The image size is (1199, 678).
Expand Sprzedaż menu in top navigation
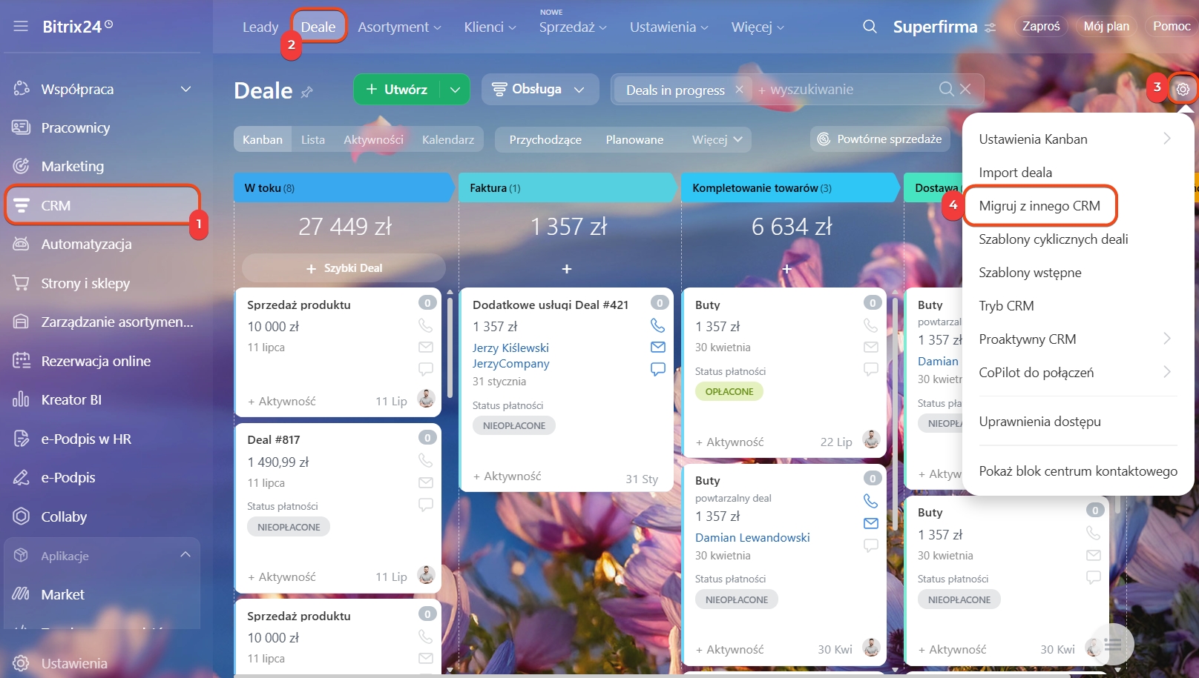point(573,27)
